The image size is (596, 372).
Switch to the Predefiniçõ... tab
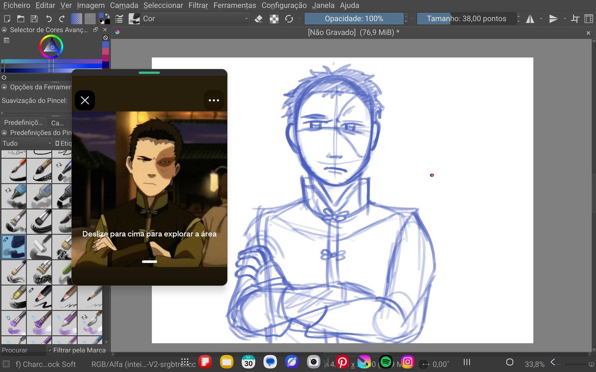[23, 123]
